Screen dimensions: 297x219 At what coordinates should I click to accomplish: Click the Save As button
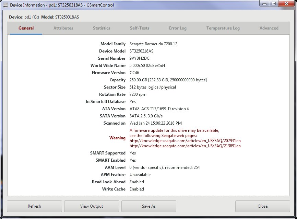(x=149, y=206)
